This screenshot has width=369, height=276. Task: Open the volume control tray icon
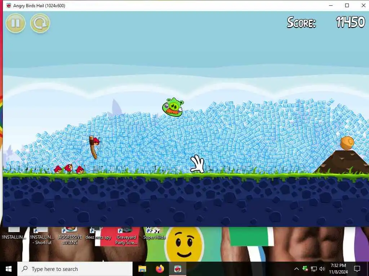[x=322, y=269]
